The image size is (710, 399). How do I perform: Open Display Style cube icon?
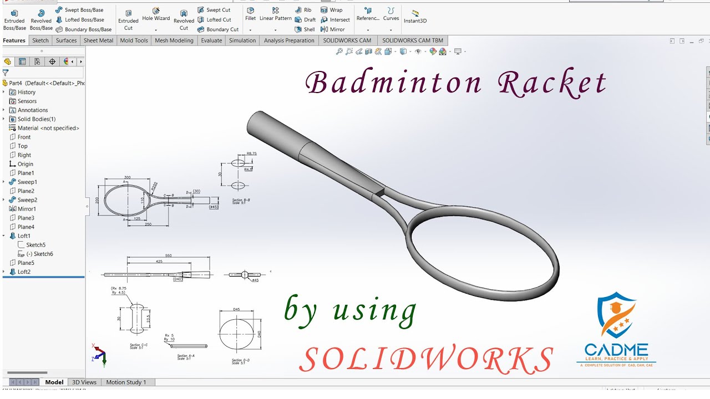tap(403, 52)
